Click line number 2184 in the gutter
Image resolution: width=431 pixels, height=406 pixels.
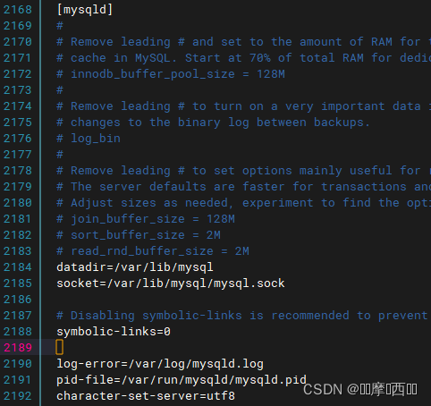coord(18,267)
